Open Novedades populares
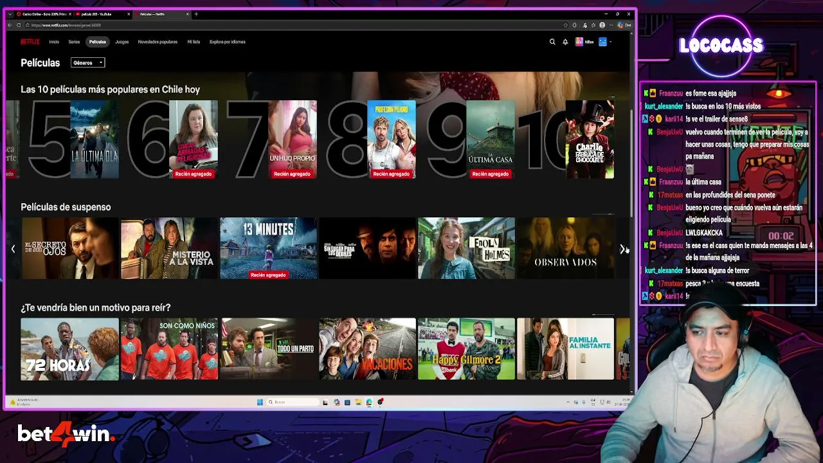Screen dimensions: 823x463 (158, 42)
